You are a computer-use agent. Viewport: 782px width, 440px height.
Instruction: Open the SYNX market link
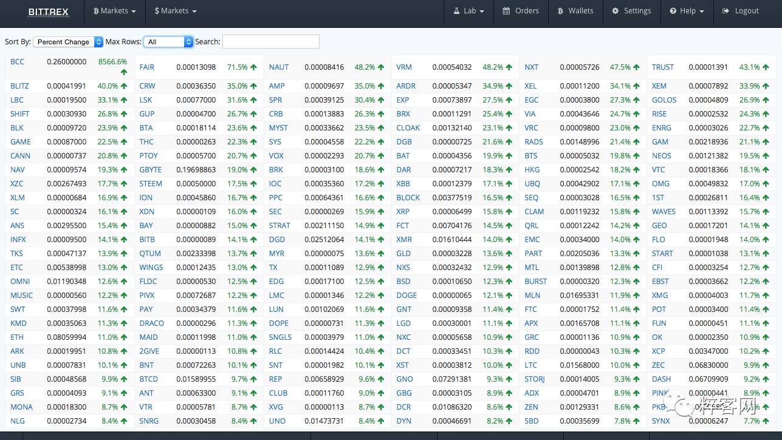[661, 421]
